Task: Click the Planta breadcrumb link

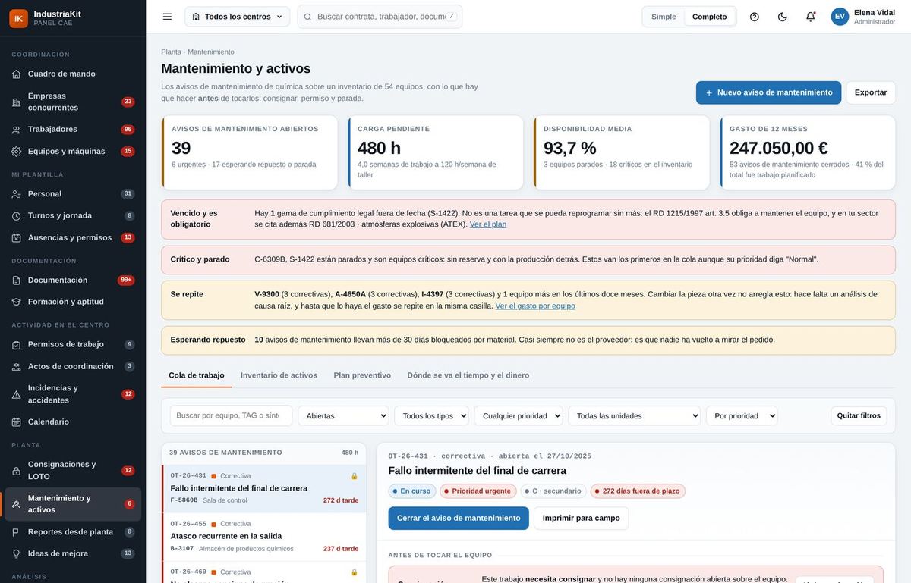Action: tap(171, 52)
